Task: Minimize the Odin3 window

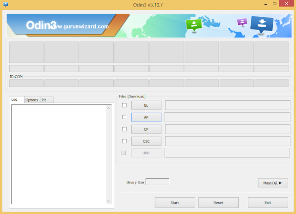Action: tap(265, 4)
